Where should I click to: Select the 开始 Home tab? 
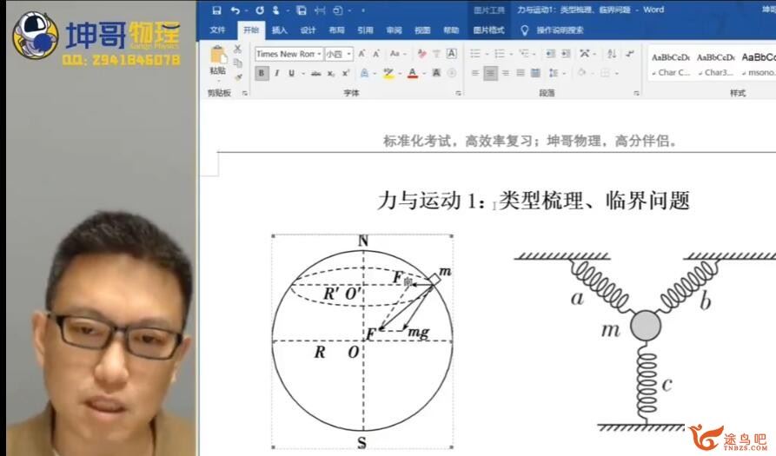pyautogui.click(x=251, y=30)
